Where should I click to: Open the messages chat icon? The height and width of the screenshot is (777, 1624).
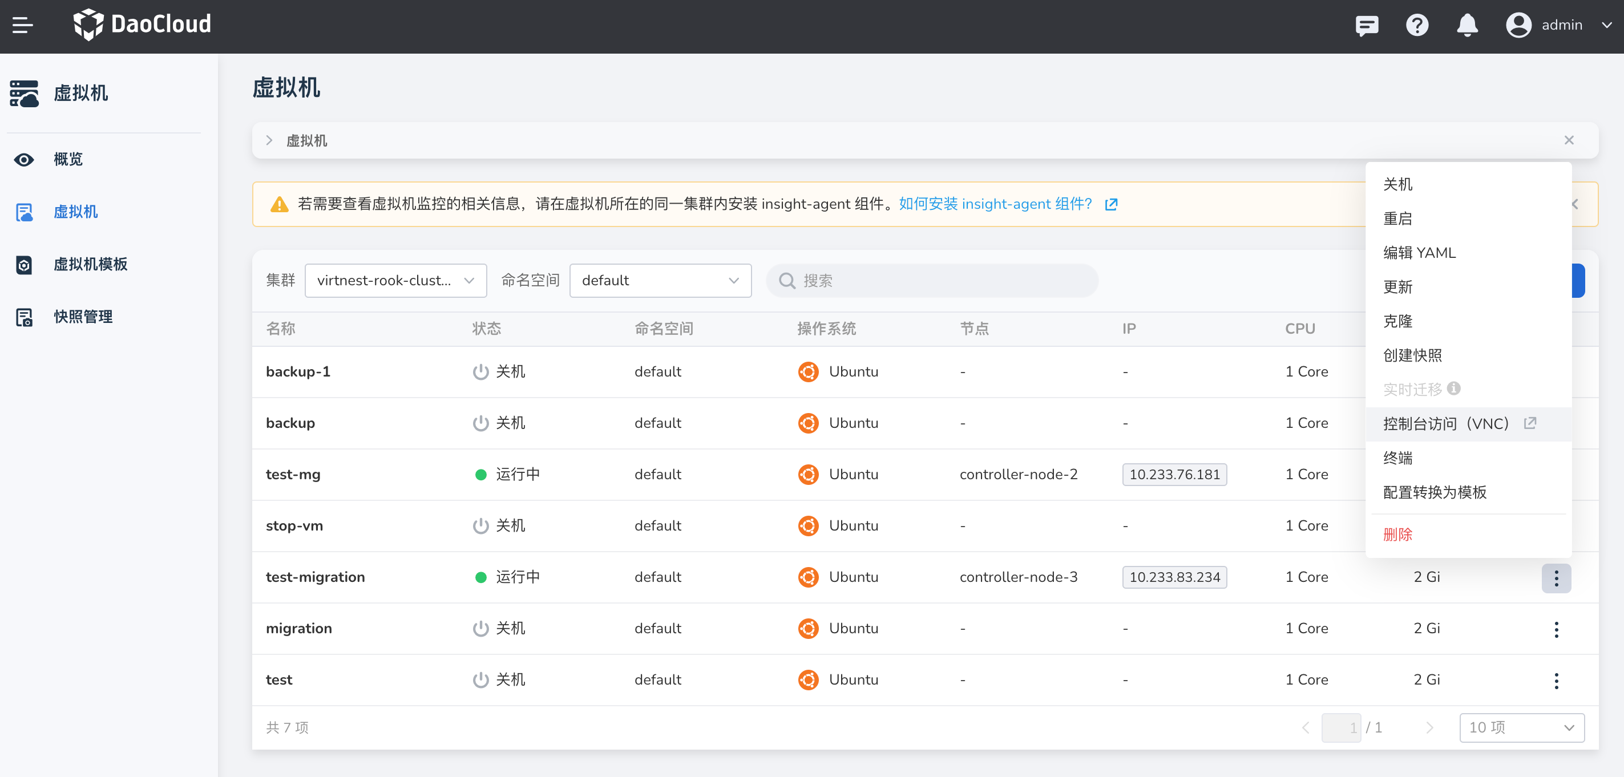click(x=1366, y=25)
